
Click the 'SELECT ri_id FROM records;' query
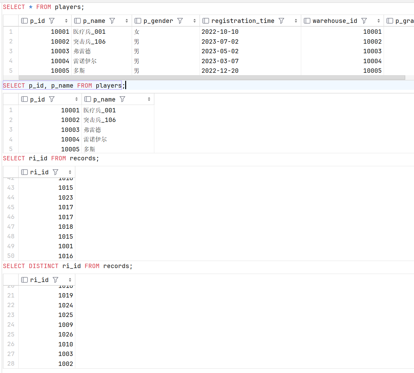click(51, 158)
